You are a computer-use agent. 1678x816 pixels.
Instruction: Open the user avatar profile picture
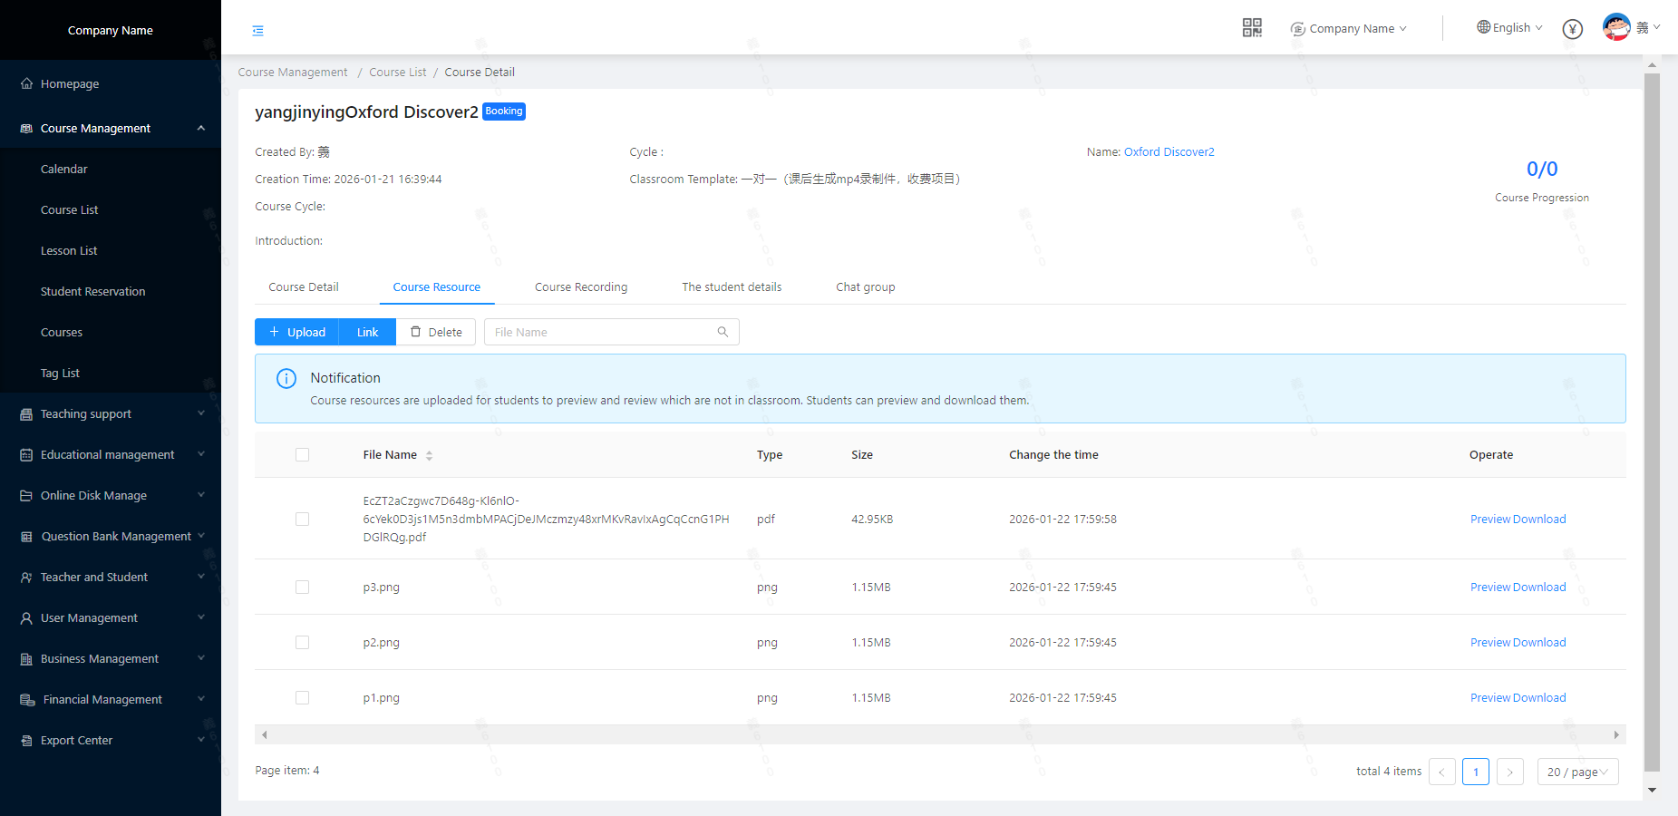click(x=1616, y=27)
